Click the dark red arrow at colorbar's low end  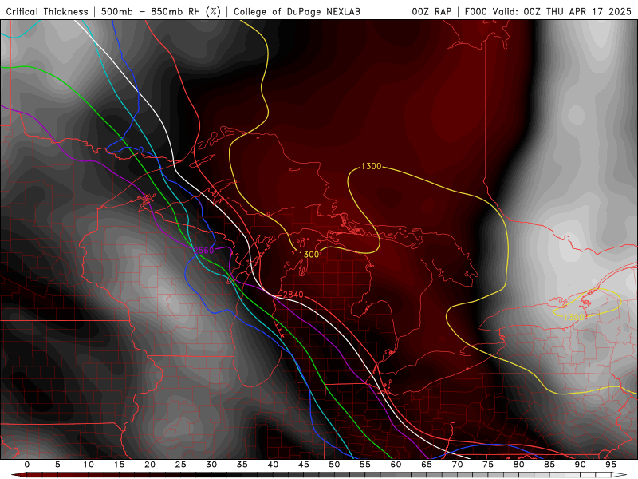coord(18,475)
